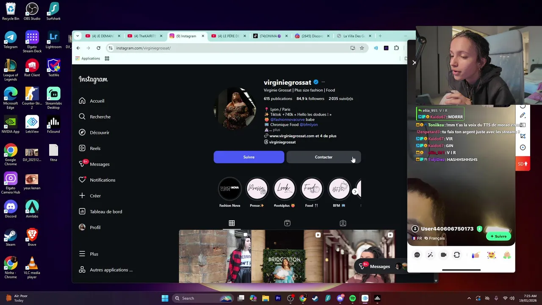Reload the Instagram page
The width and height of the screenshot is (542, 305).
[98, 48]
